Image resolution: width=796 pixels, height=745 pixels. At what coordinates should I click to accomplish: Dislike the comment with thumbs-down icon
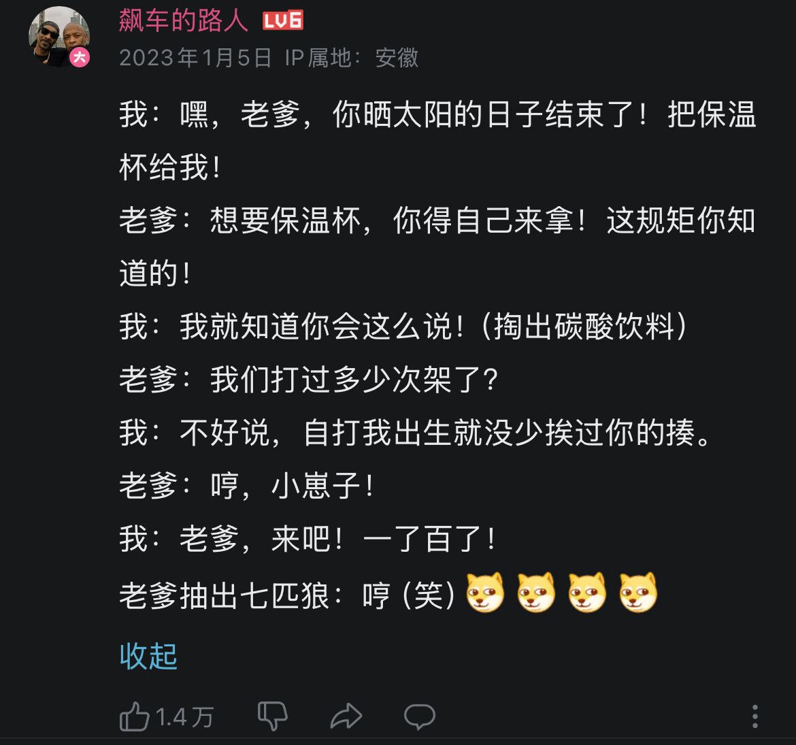[273, 716]
